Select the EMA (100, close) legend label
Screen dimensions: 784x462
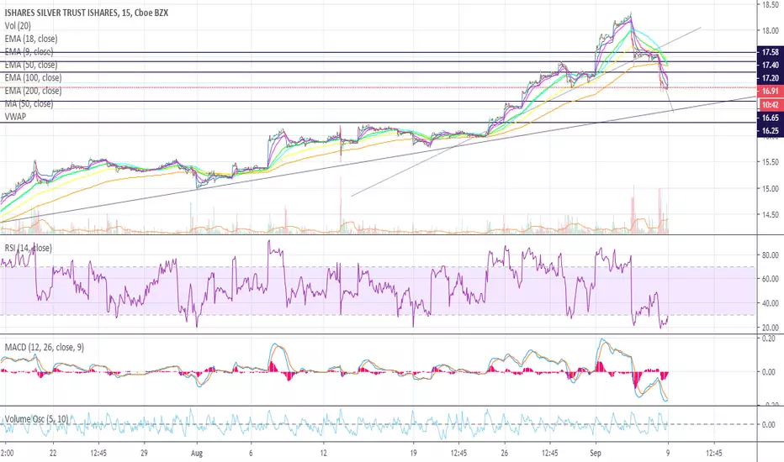(33, 77)
